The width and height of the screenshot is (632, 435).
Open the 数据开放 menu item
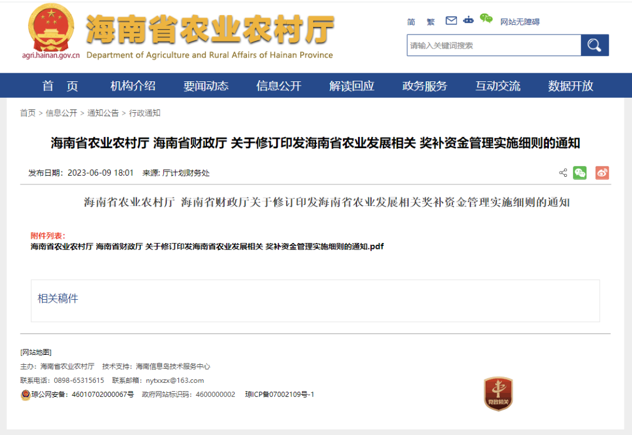pos(571,86)
